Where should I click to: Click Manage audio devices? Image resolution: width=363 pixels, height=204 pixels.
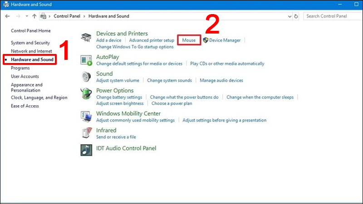221,81
